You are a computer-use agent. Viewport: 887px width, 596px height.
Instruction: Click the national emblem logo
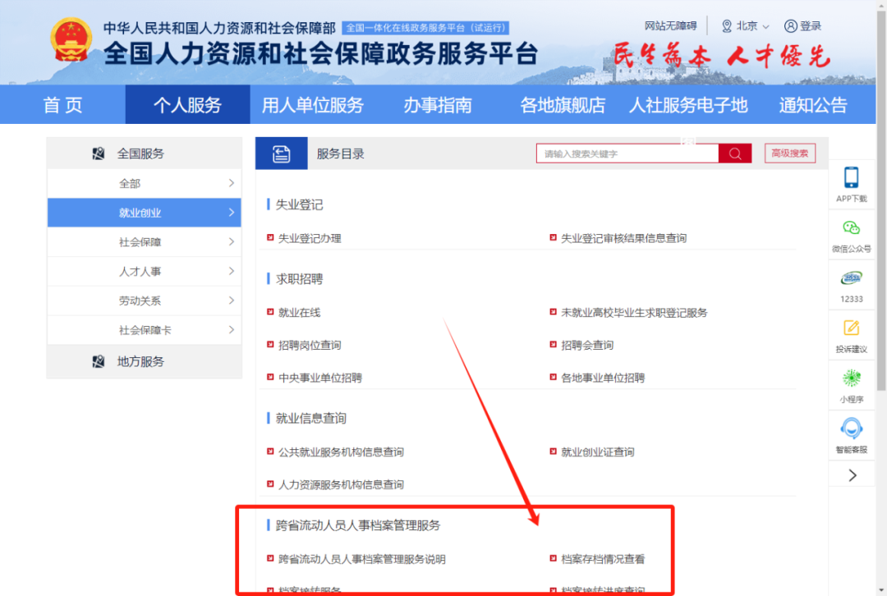(70, 39)
